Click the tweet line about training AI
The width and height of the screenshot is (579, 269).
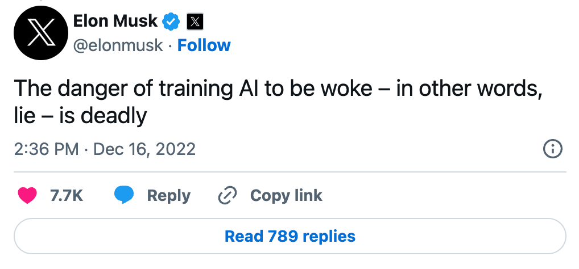click(278, 89)
